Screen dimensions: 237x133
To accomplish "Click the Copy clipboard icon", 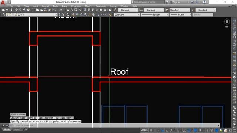I will [x=37, y=10].
